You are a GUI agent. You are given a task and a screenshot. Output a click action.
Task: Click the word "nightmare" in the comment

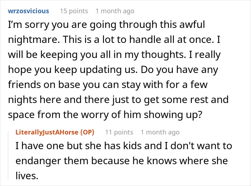[x=33, y=40]
